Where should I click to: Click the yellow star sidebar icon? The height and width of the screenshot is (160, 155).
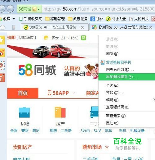[2, 40]
